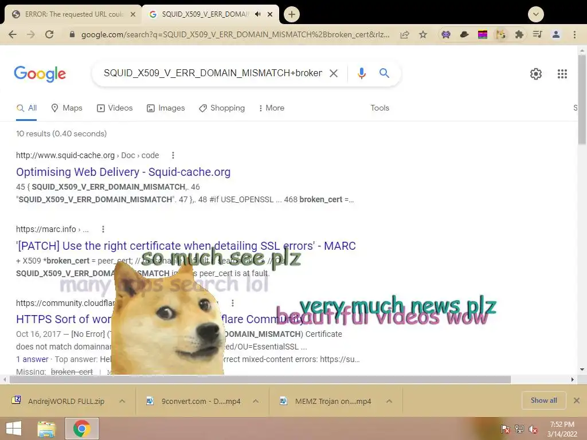
Task: Open the purple alien extension icon
Action: pos(446,35)
